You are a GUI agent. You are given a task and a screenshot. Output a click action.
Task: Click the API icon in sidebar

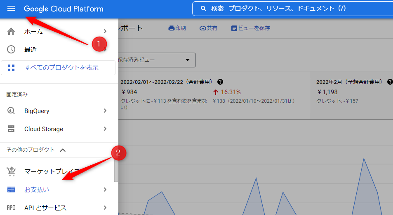11,208
